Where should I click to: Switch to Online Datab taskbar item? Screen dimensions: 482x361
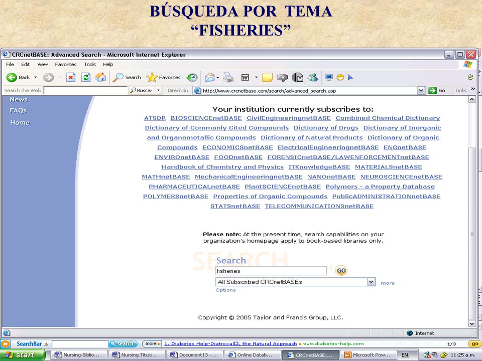(x=253, y=355)
